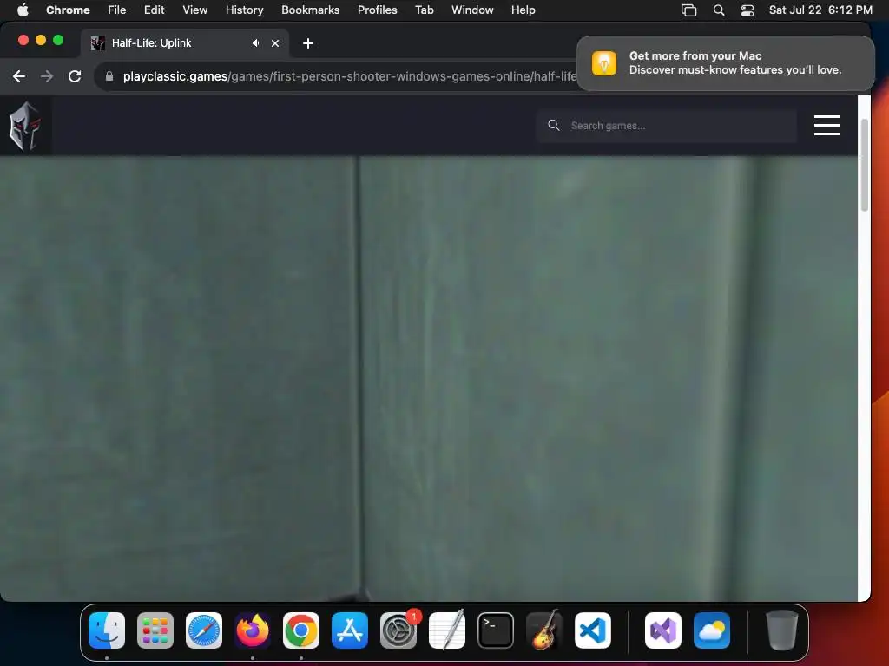The width and height of the screenshot is (889, 666).
Task: Open Firefox from the Dock
Action: click(x=253, y=630)
